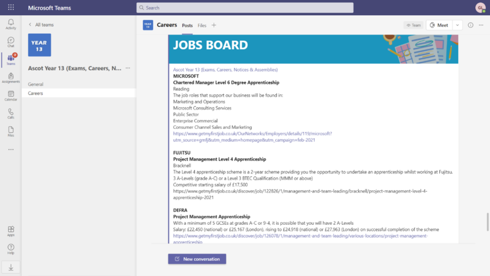Click the Microsoft Teams title
490x276 pixels.
[50, 8]
